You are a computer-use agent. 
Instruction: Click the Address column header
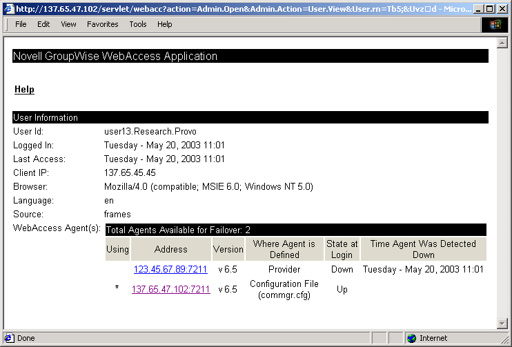[x=170, y=249]
